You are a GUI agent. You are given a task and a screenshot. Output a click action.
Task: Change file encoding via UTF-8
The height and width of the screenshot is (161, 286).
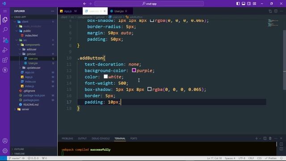click(x=242, y=158)
